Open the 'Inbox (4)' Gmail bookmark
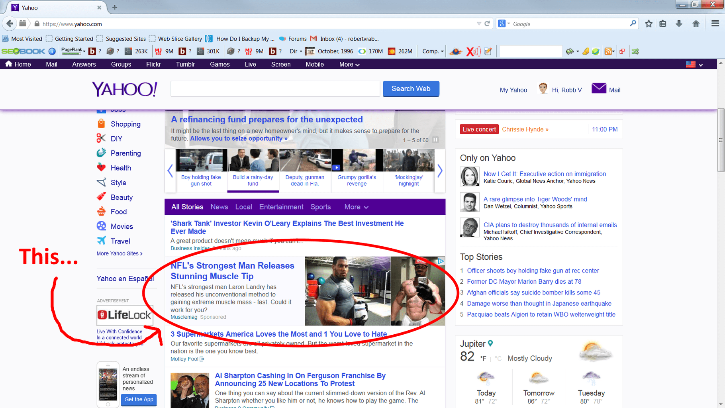 point(344,39)
